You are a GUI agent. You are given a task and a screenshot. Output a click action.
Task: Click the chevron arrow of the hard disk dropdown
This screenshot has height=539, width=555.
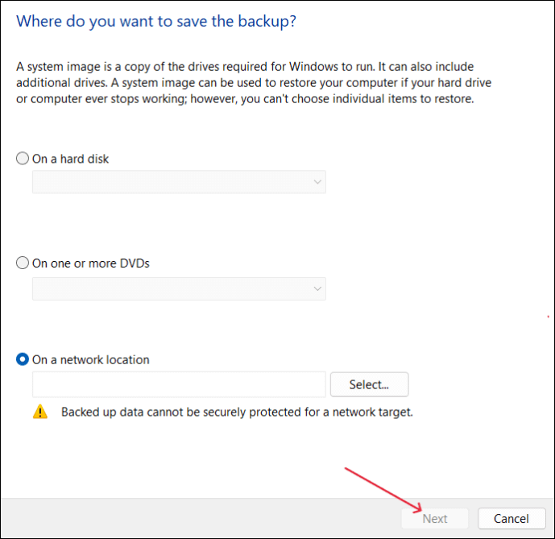(x=317, y=182)
